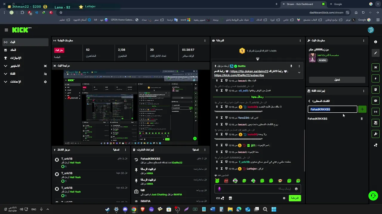Unpin the BotRix pinned message

(x=291, y=66)
